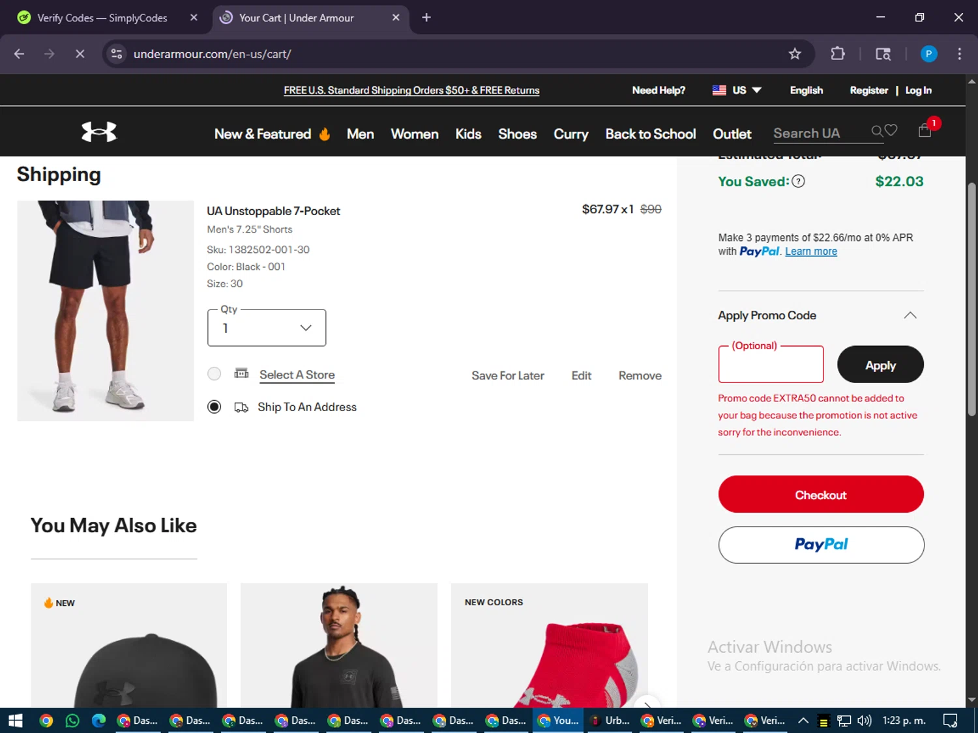
Task: Click the Log In link
Action: (918, 91)
